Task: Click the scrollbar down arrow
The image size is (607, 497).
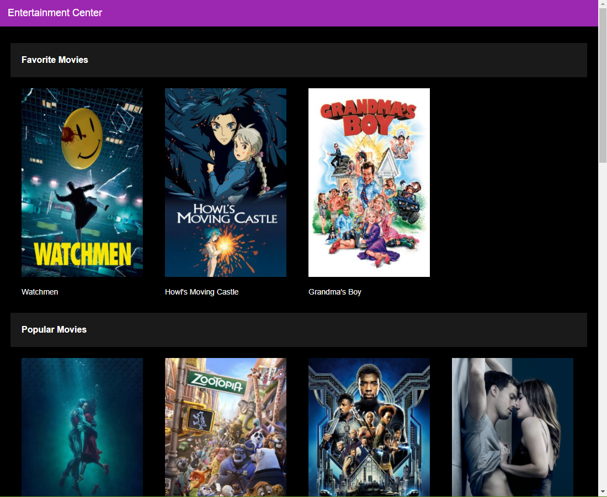Action: [x=603, y=493]
